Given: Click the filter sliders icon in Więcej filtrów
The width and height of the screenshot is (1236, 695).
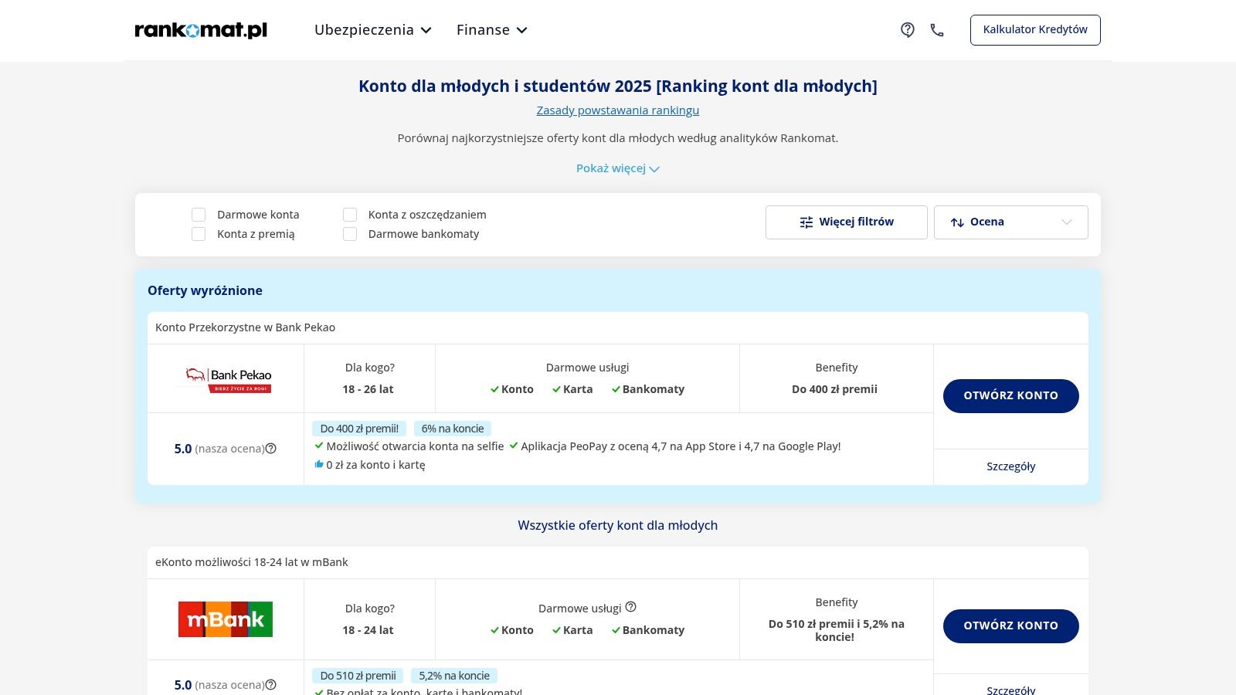Looking at the screenshot, I should click(x=806, y=222).
